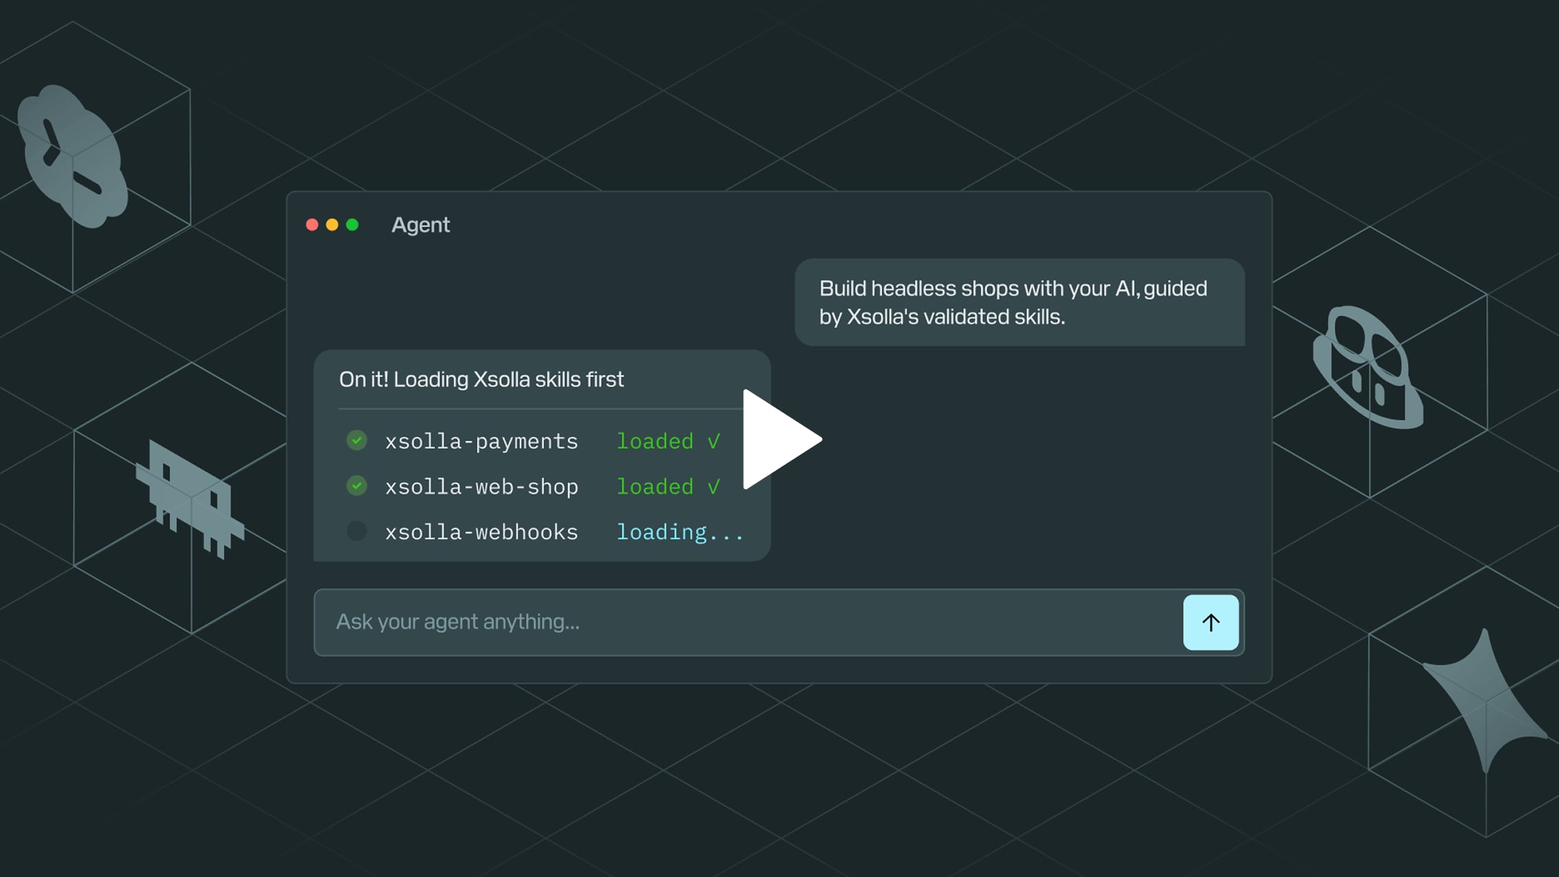
Task: Click the green maximize dot in Agent window
Action: 352,225
